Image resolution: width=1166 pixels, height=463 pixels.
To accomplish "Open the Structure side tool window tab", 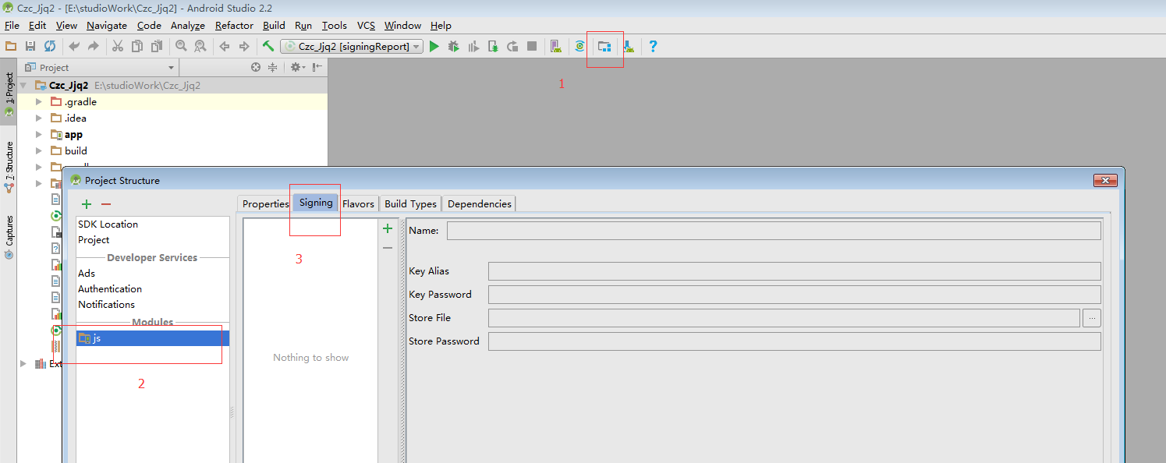I will (x=9, y=167).
